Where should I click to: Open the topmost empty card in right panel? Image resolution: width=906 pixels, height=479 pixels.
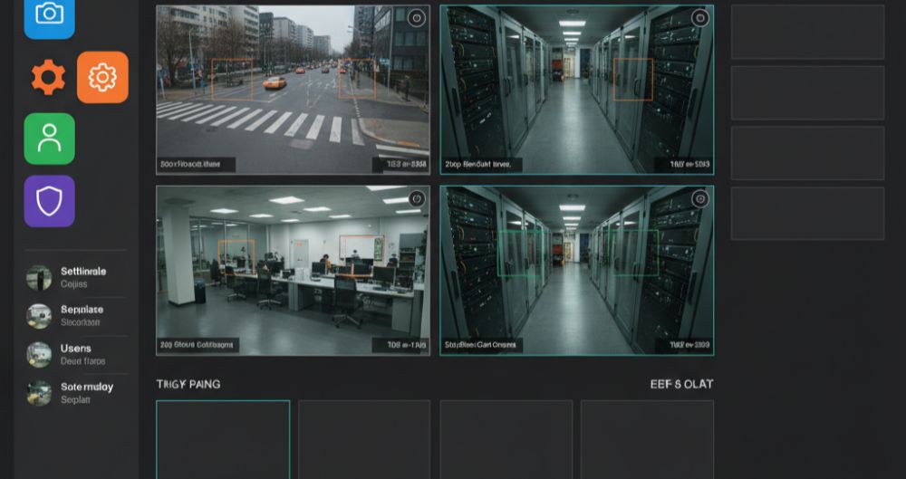point(808,32)
